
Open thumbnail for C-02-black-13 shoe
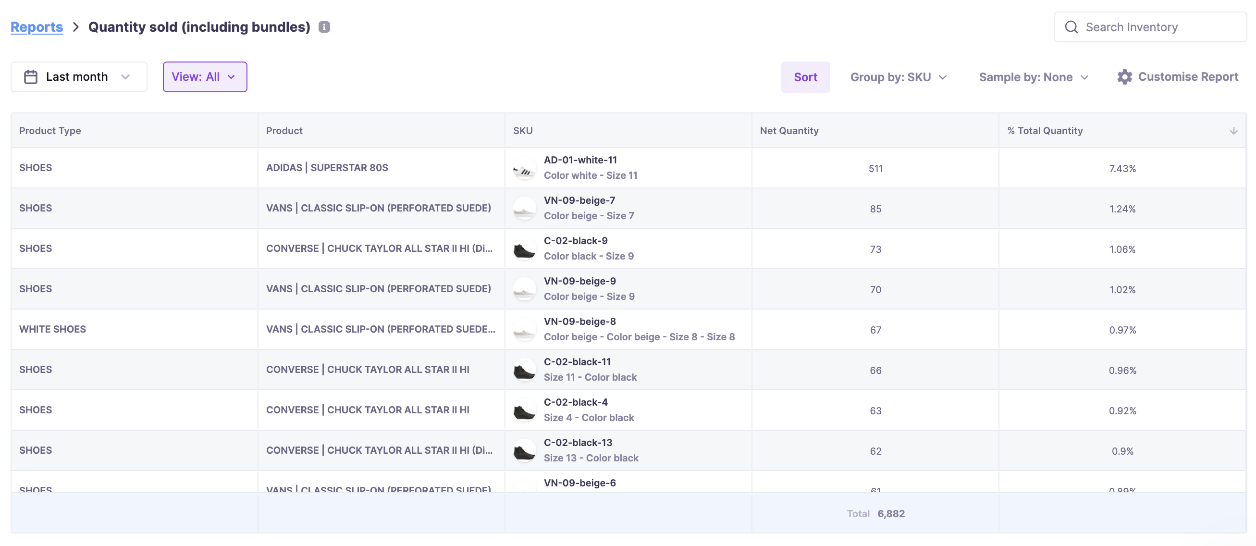tap(525, 451)
